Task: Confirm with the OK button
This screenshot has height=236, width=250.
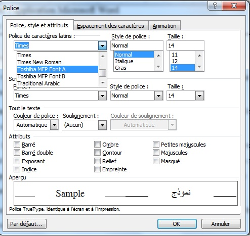Action: (x=177, y=224)
